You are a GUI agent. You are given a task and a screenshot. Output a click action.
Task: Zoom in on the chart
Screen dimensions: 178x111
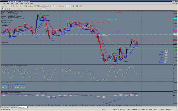60,6
